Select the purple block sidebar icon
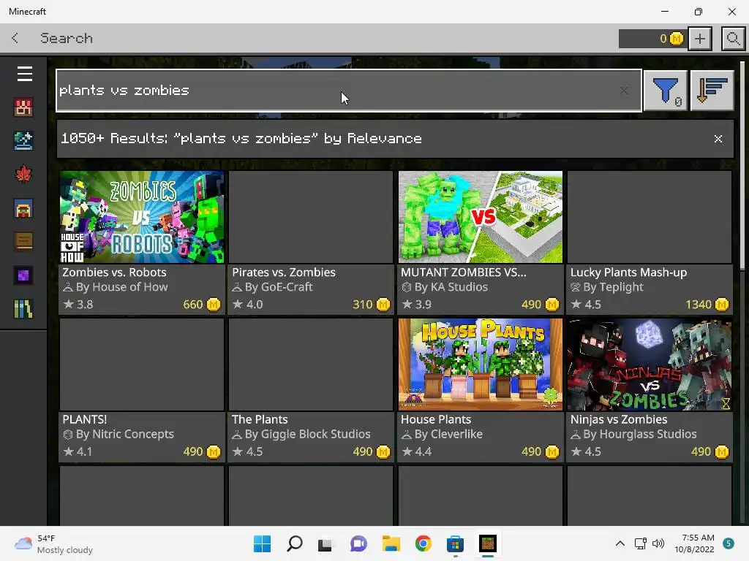The image size is (749, 561). point(23,275)
